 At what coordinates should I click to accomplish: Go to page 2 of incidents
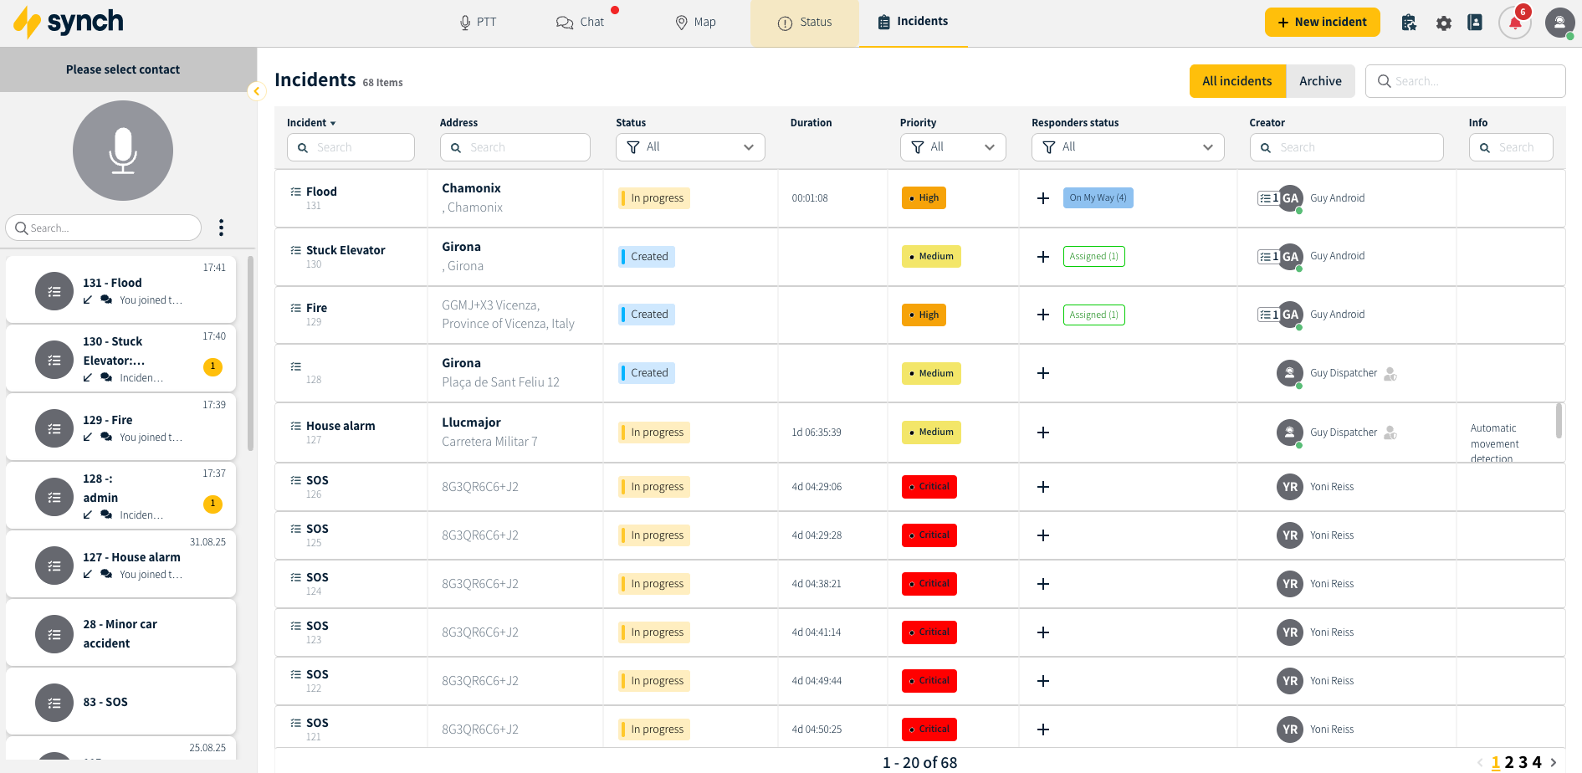tap(1509, 762)
